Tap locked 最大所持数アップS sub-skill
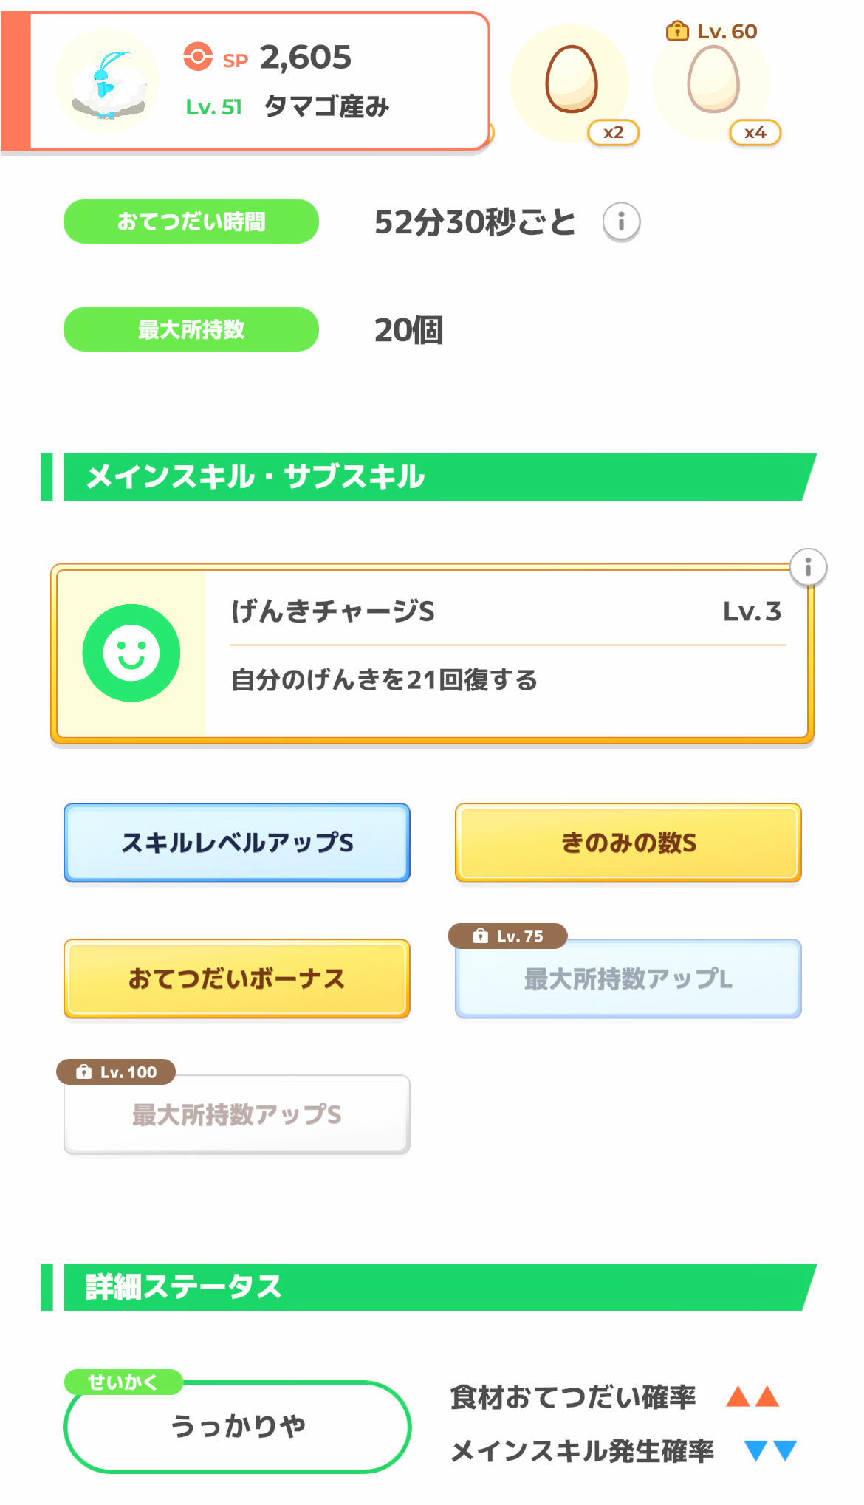Viewport: 864px width, 1505px height. click(237, 1114)
